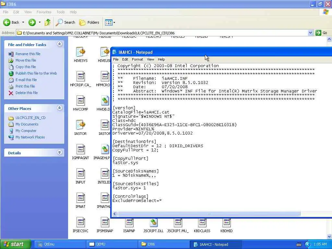Image resolution: width=332 pixels, height=249 pixels.
Task: Open My Documents link
Action: point(27,124)
